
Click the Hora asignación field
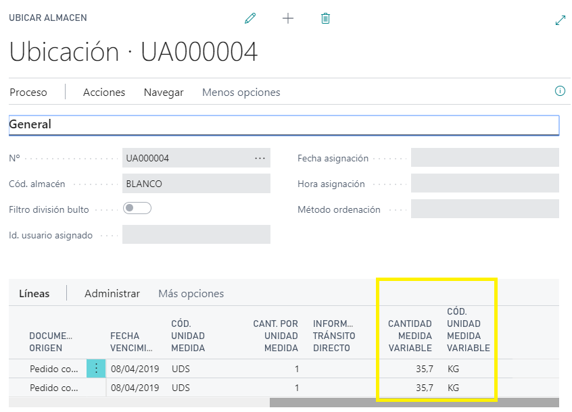point(485,183)
